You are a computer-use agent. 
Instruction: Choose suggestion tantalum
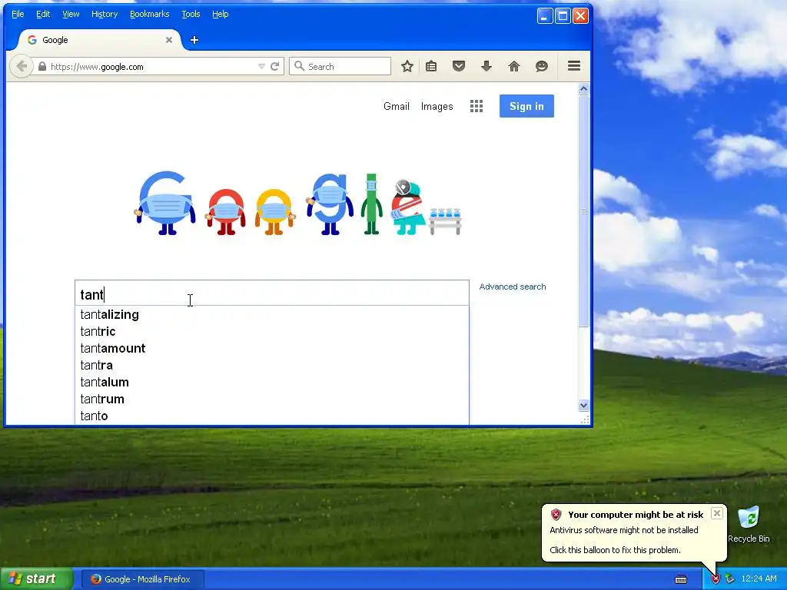tap(272, 383)
